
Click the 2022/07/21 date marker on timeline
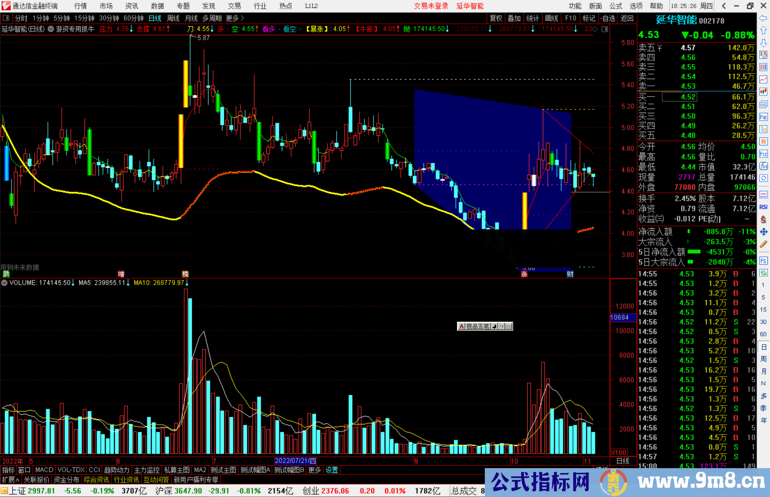point(295,461)
